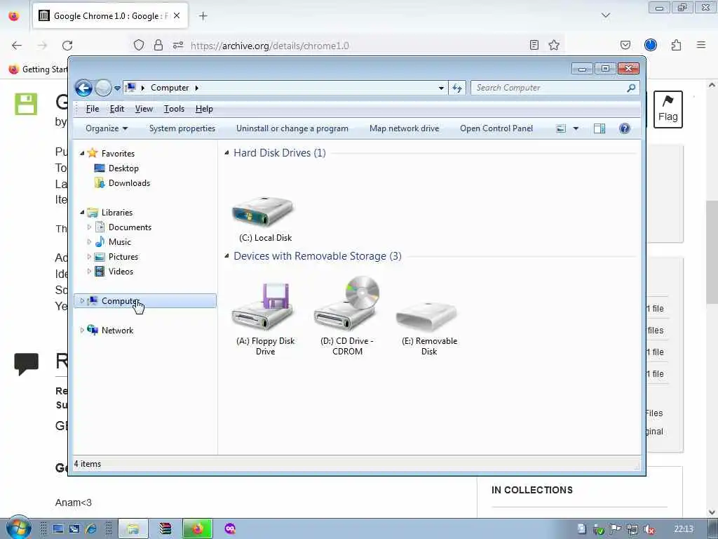Screen dimensions: 718x539
Task: Select Desktop in Favorites
Action: [x=123, y=168]
